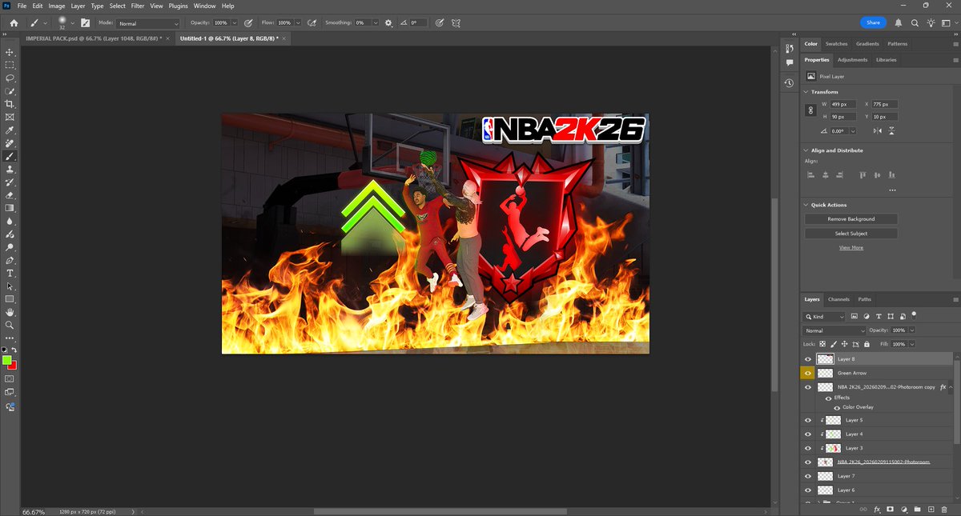Image resolution: width=961 pixels, height=516 pixels.
Task: Click the Home icon in options bar
Action: coord(14,23)
